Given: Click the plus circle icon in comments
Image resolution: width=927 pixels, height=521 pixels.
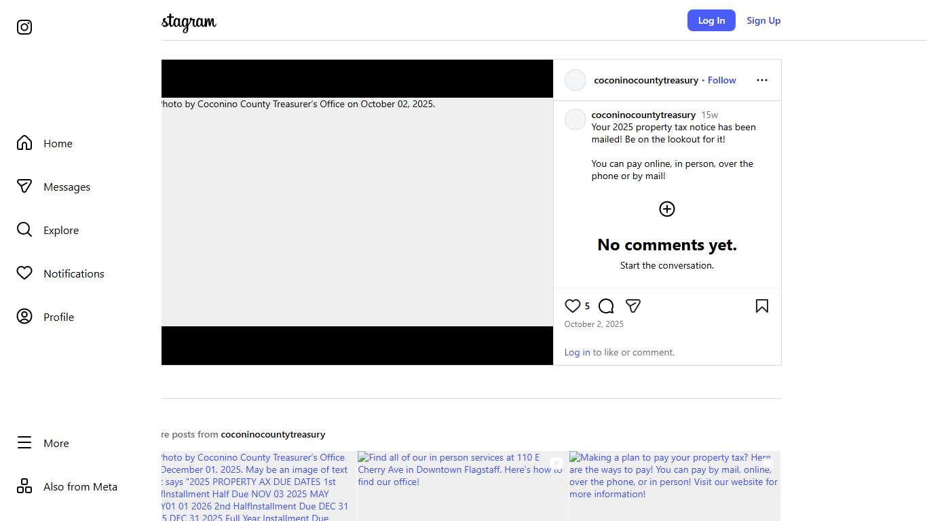Looking at the screenshot, I should coord(666,209).
